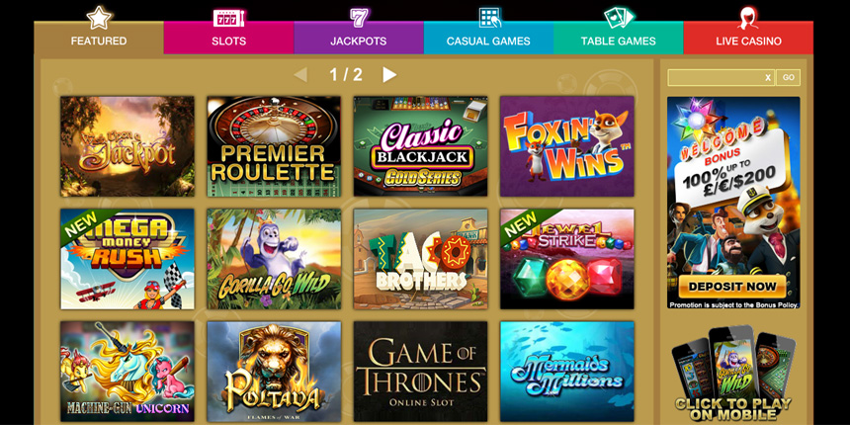Click the star icon above Featured
The width and height of the screenshot is (850, 425).
(99, 18)
